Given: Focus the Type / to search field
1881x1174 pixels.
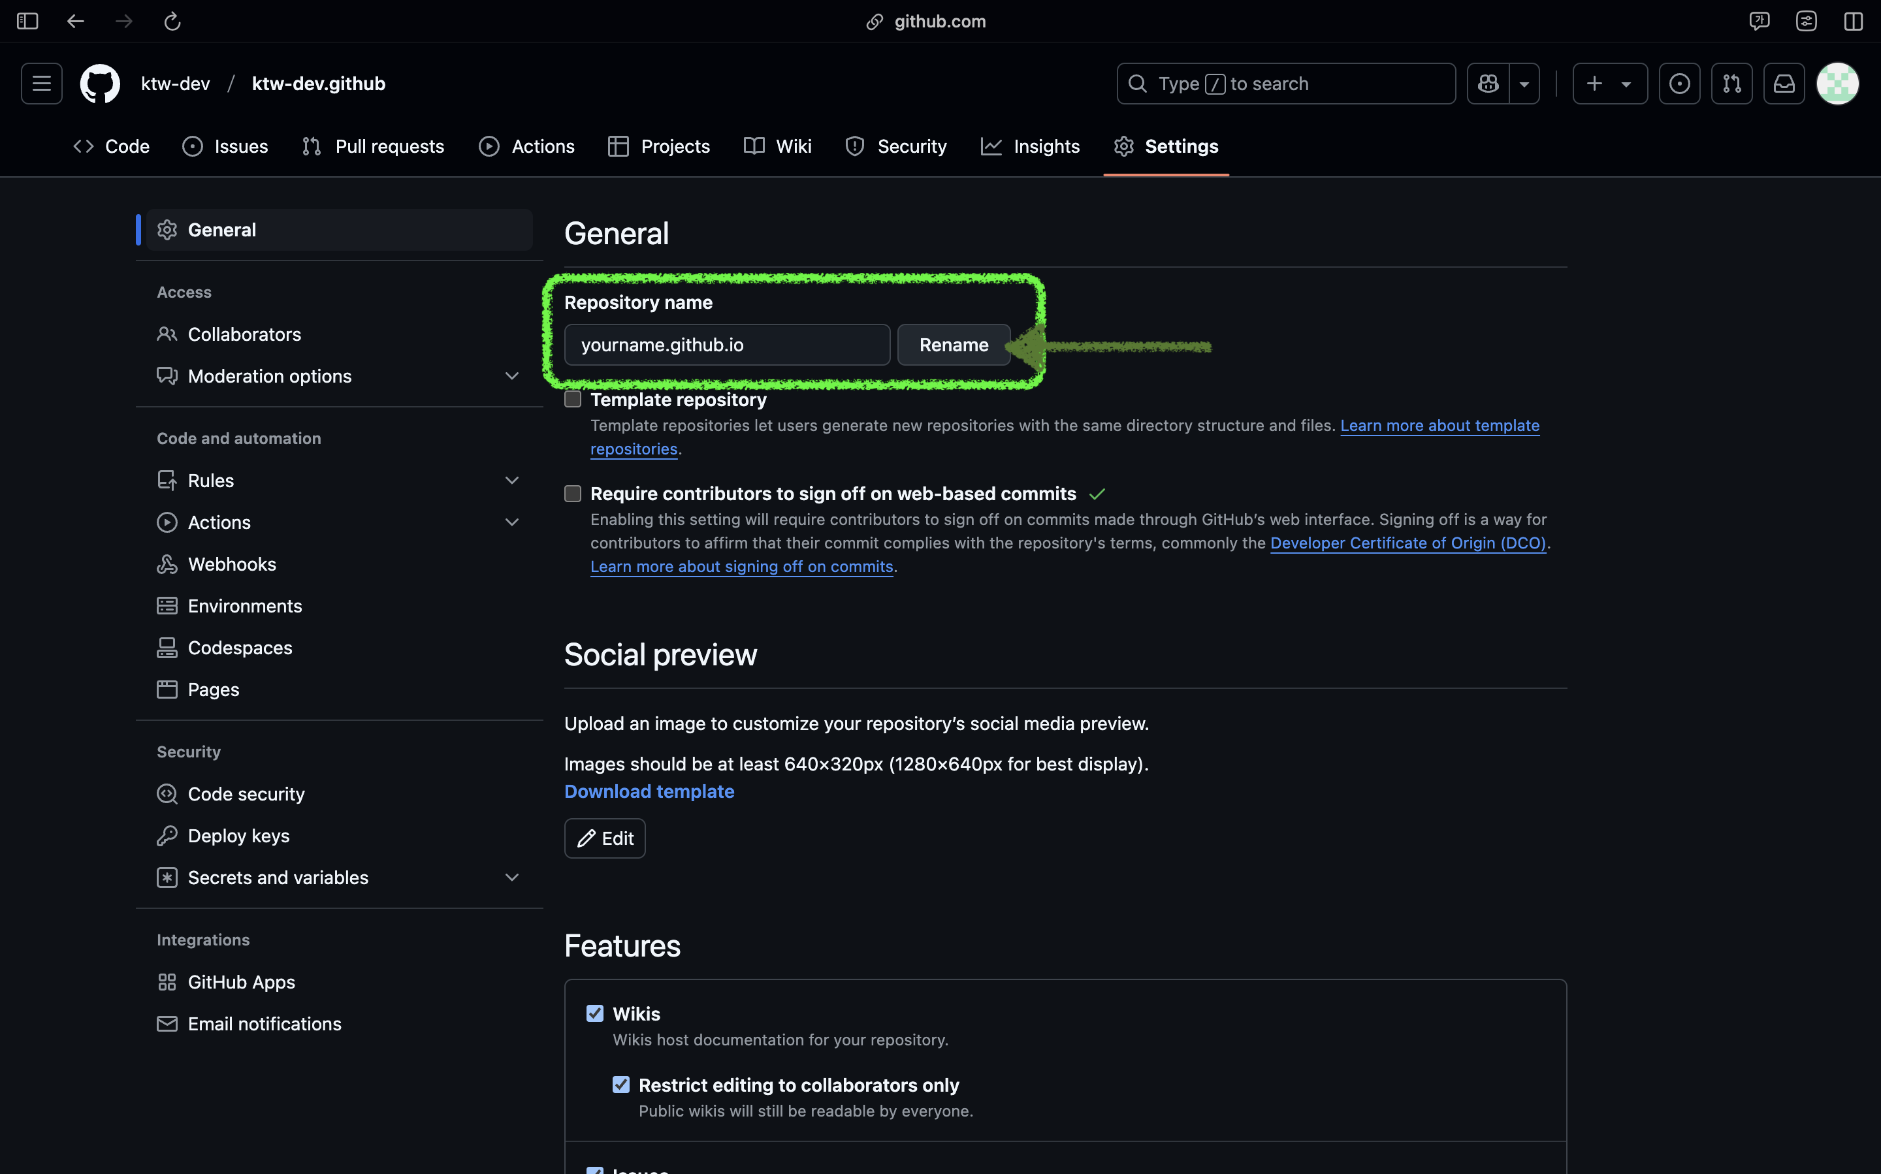Looking at the screenshot, I should tap(1286, 83).
